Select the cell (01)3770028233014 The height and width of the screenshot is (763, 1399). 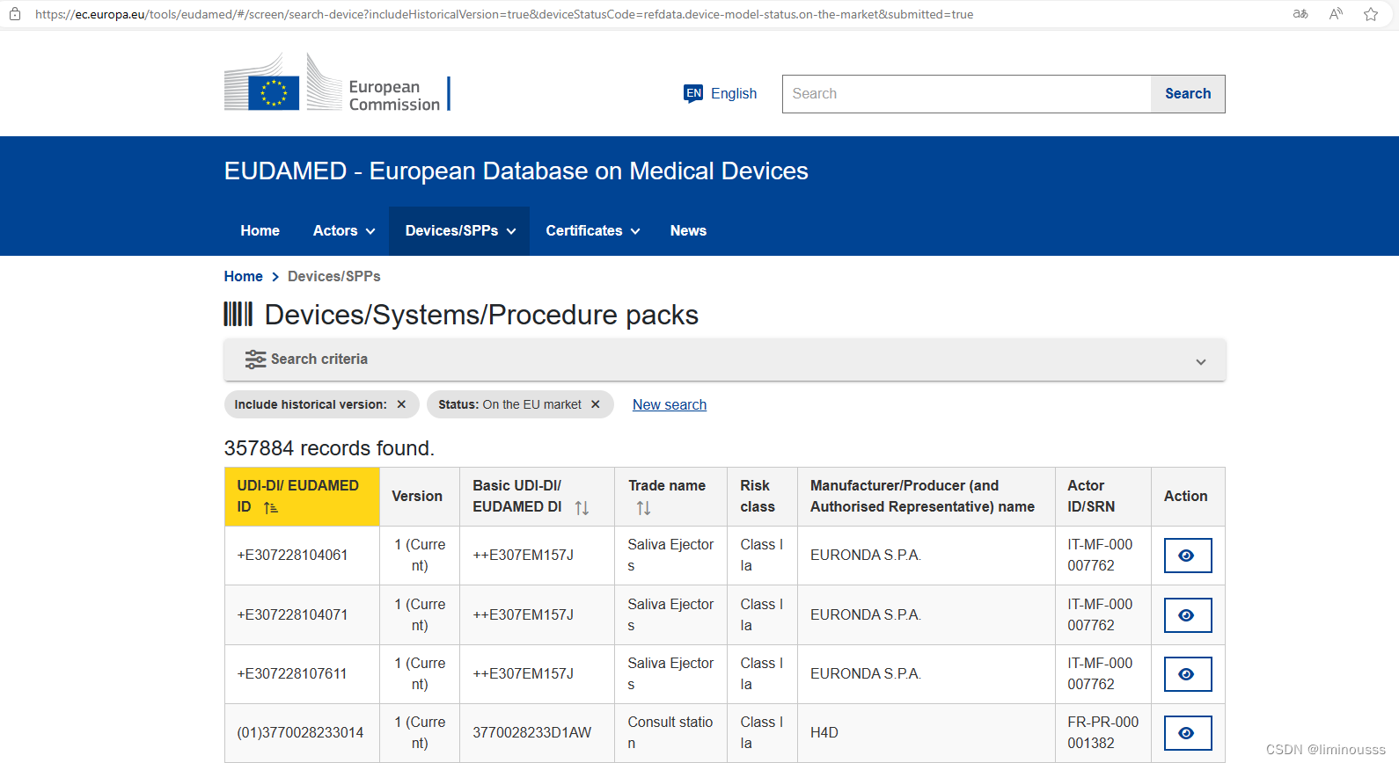(301, 733)
